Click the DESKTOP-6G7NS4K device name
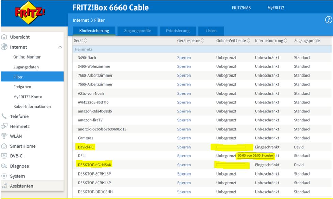The height and width of the screenshot is (199, 333). [x=95, y=165]
